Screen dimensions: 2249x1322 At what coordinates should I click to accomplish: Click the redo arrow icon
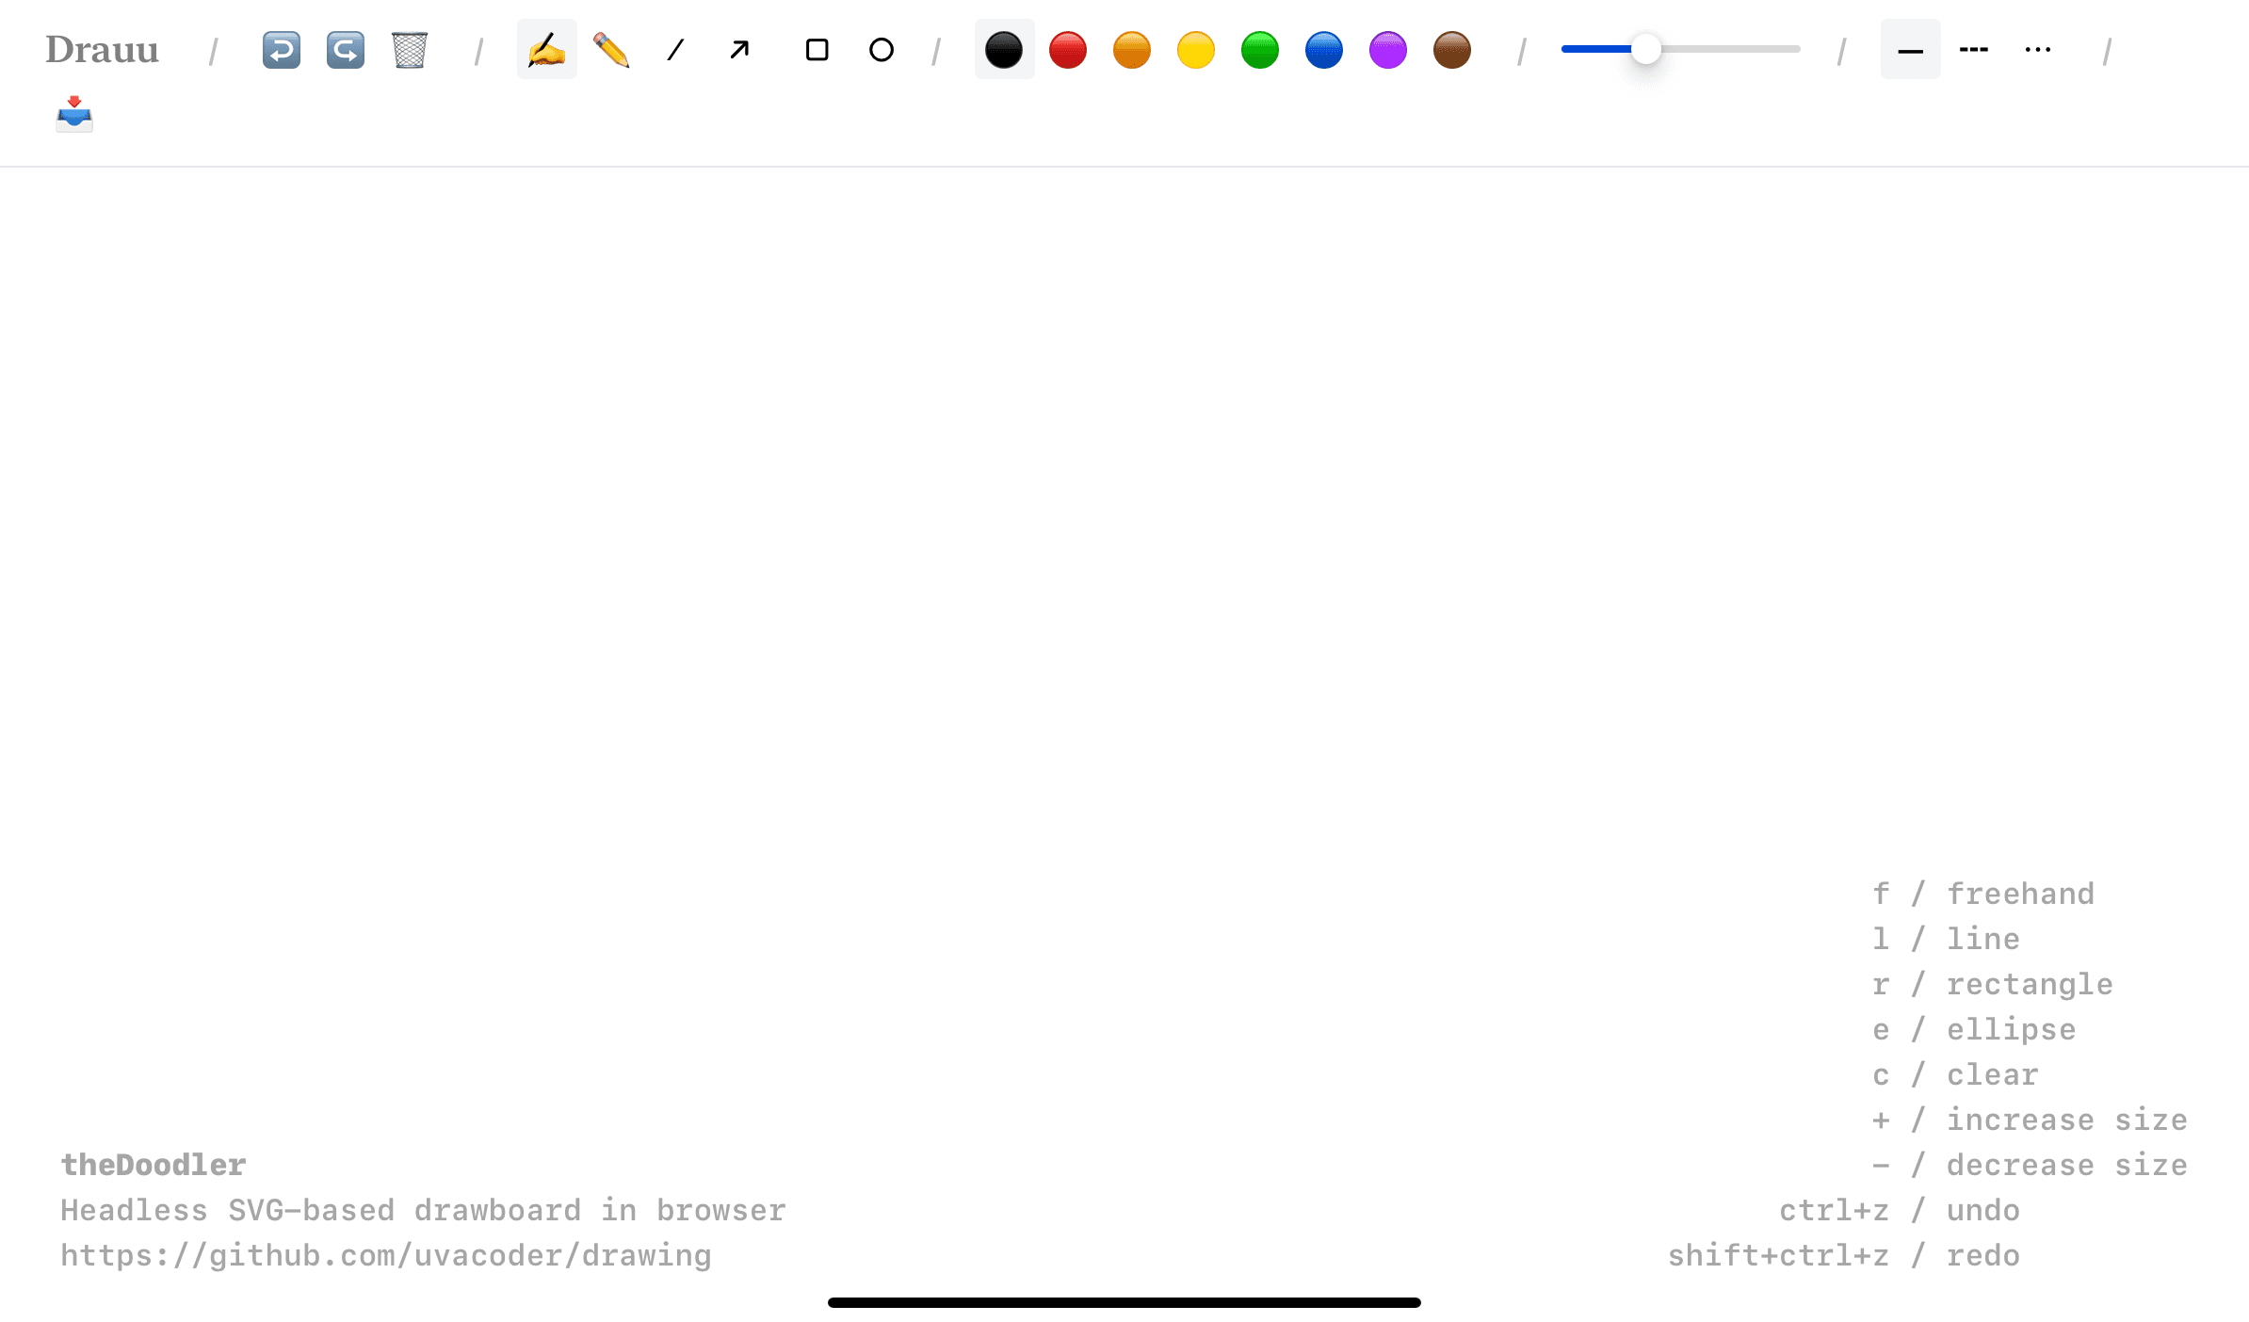pos(345,50)
